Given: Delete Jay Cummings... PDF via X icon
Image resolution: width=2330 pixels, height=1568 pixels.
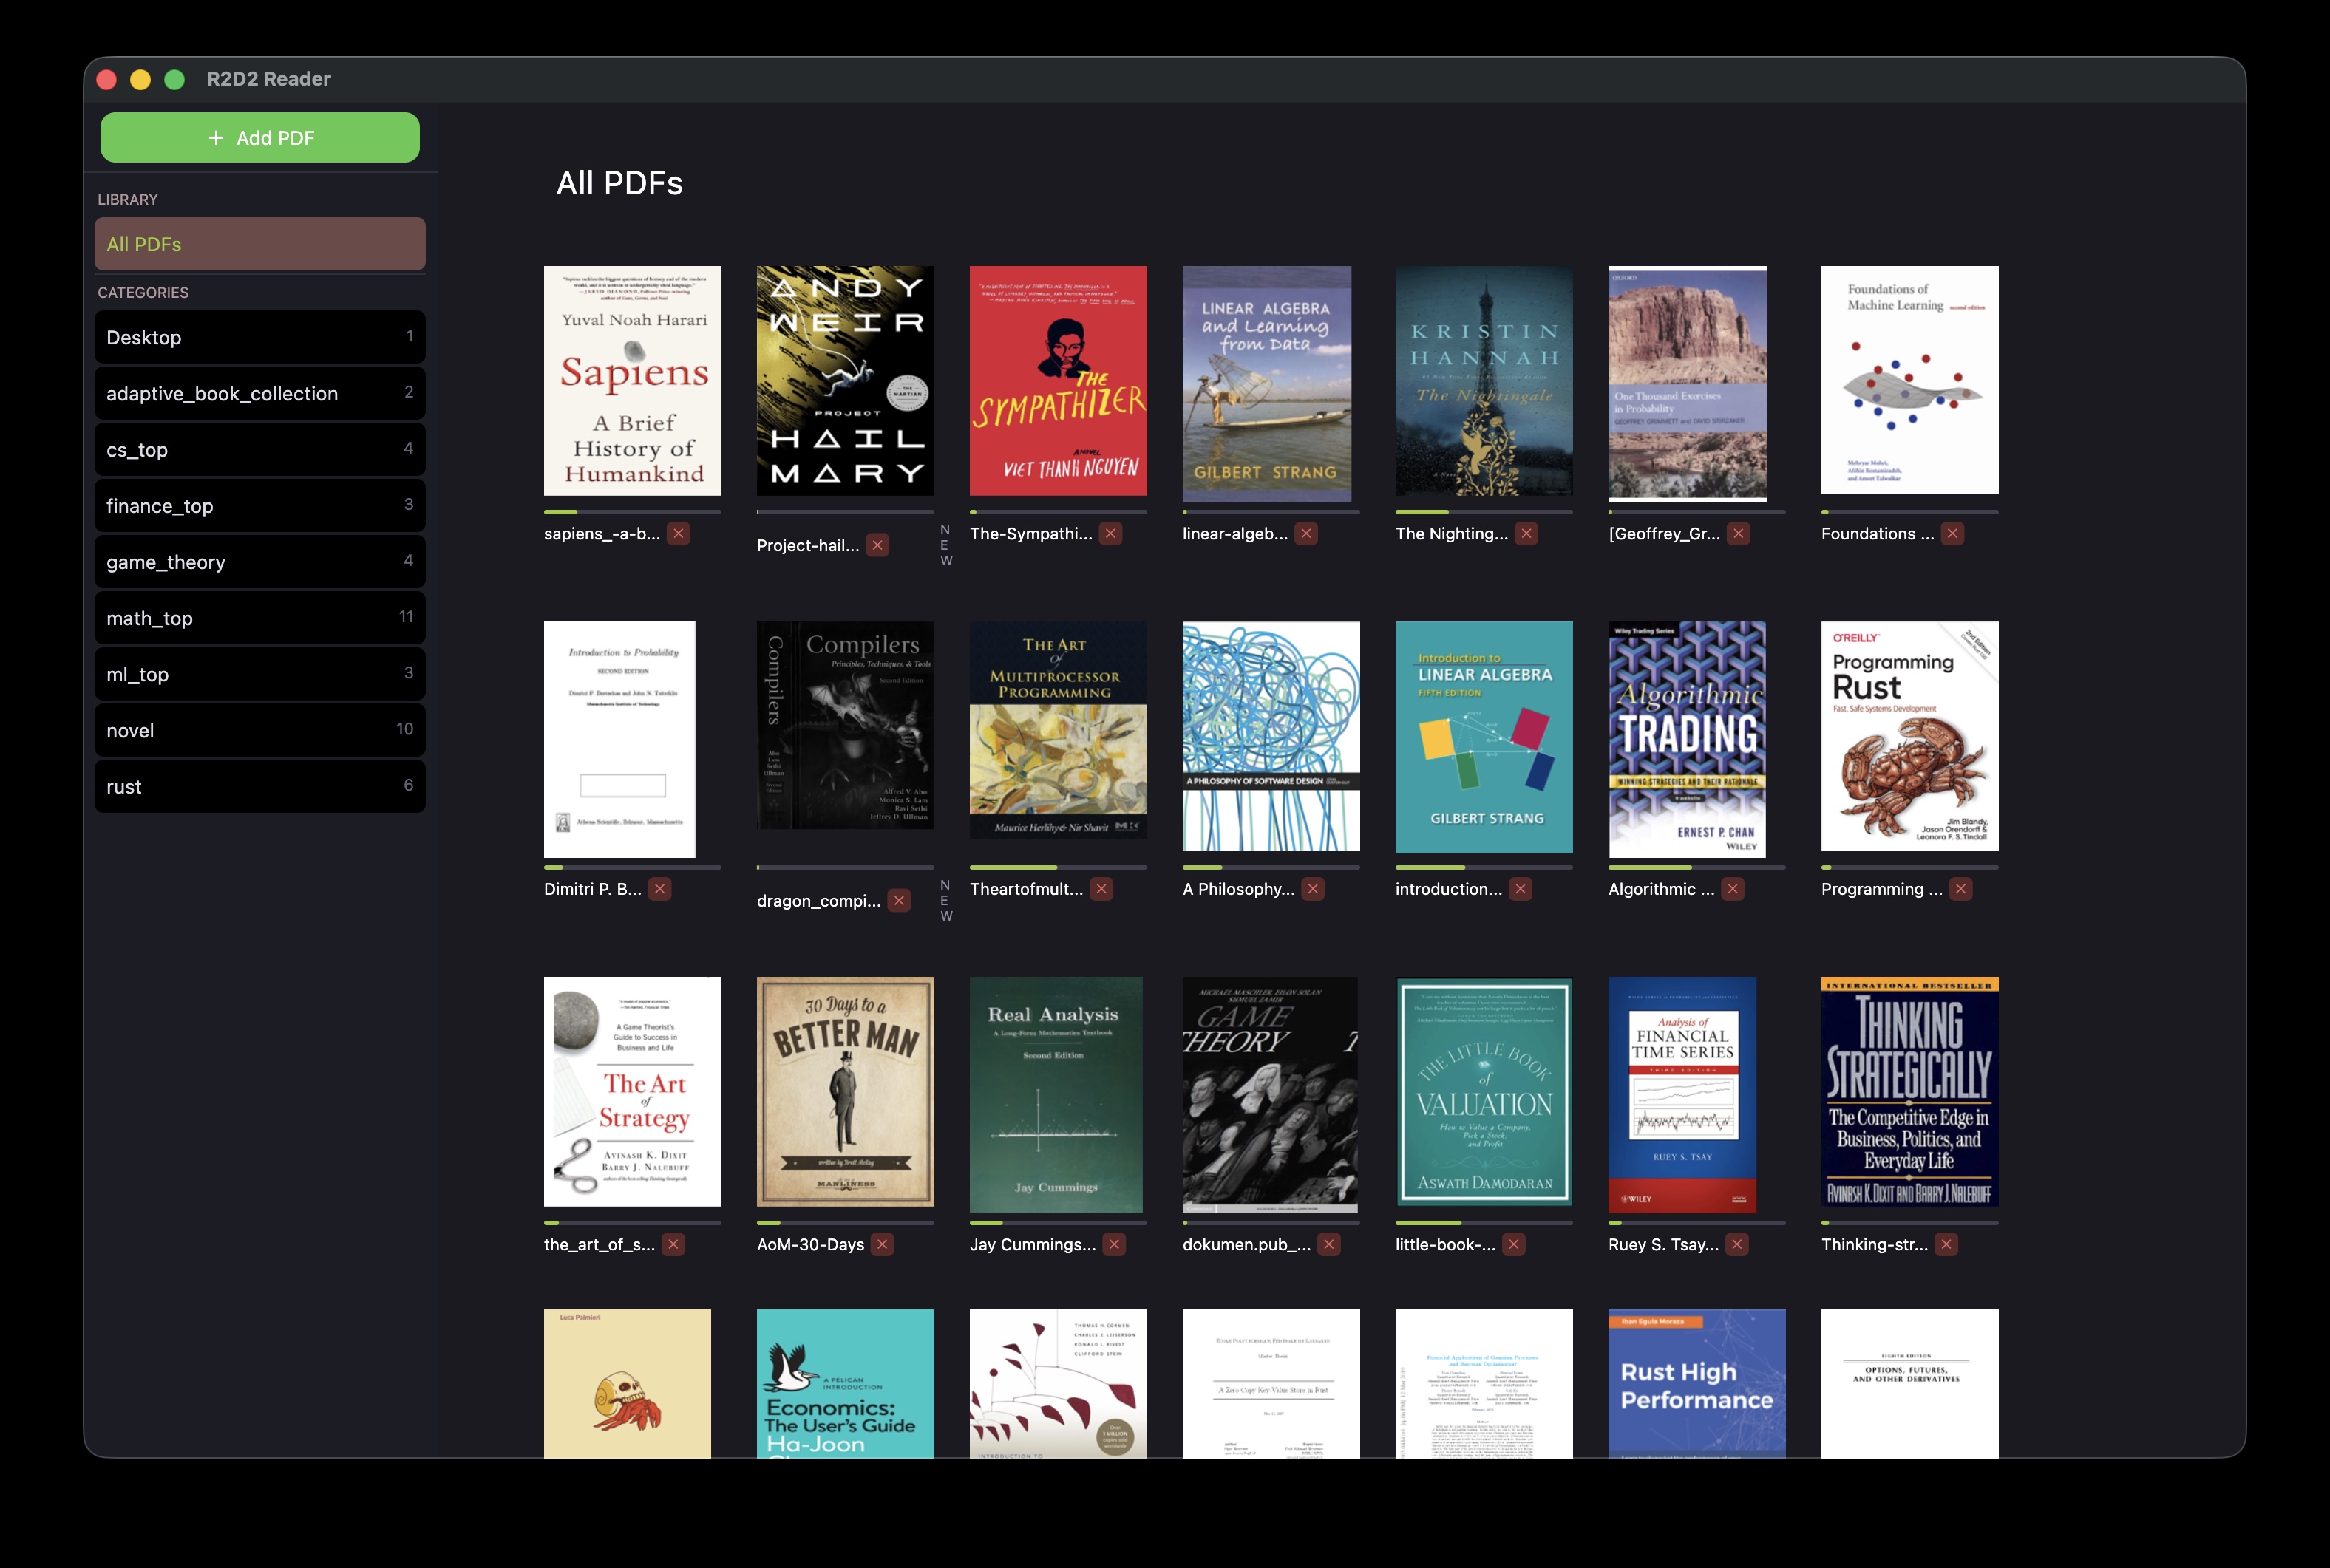Looking at the screenshot, I should tap(1115, 1244).
